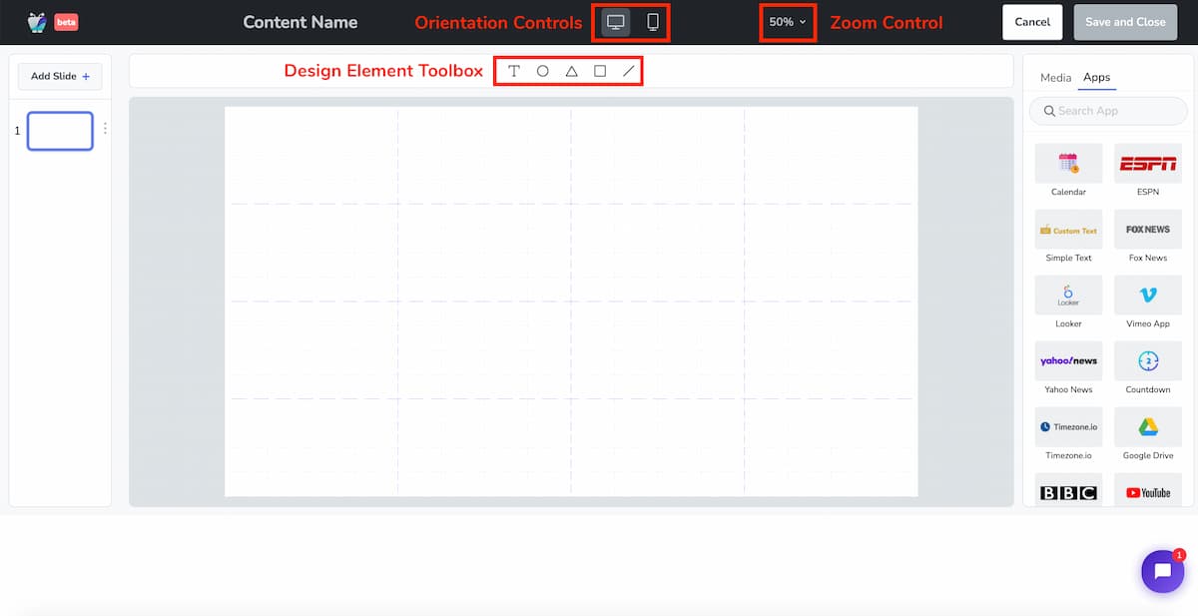This screenshot has height=616, width=1198.
Task: Click the app logo in the header
Action: tap(37, 22)
